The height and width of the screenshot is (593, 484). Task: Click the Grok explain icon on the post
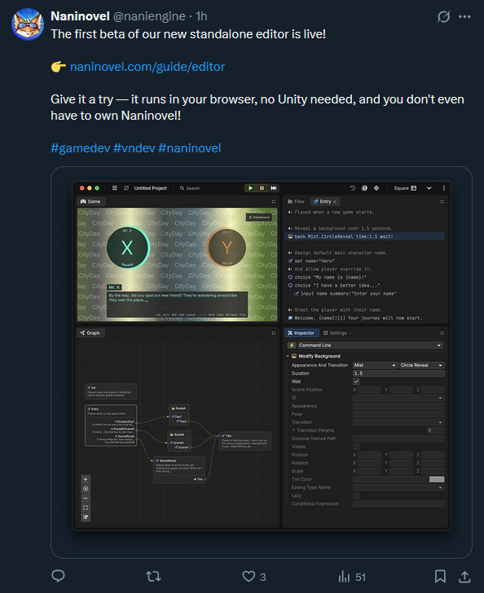(x=443, y=16)
